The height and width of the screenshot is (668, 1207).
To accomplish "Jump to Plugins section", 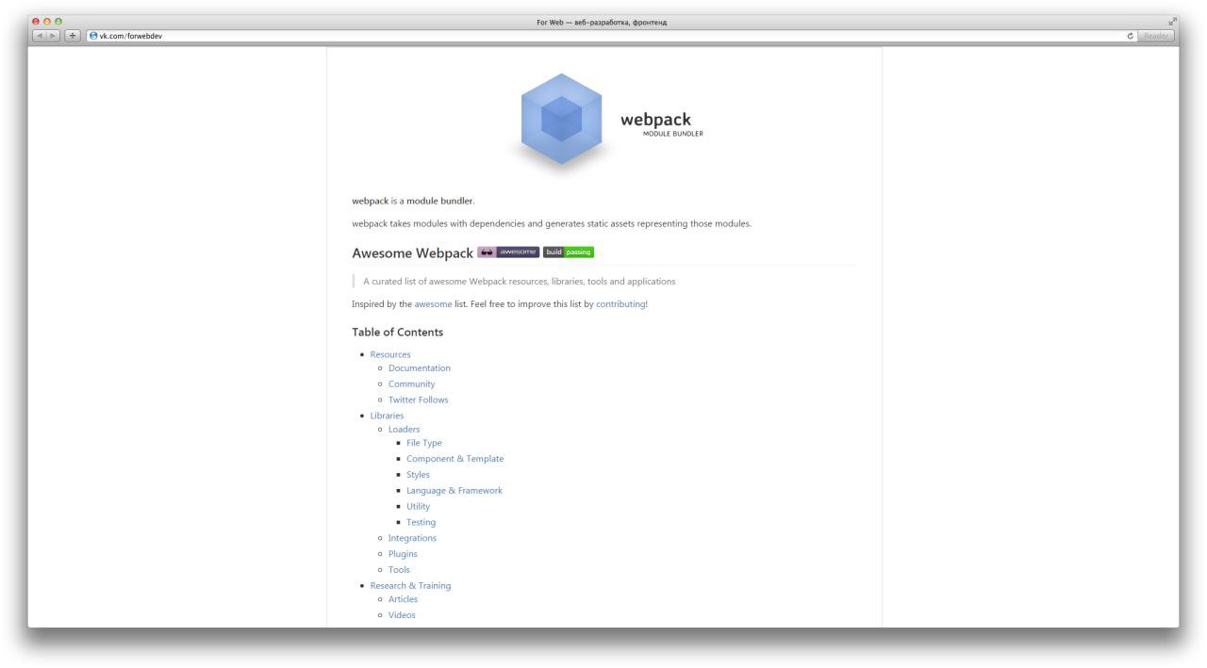I will [x=403, y=554].
